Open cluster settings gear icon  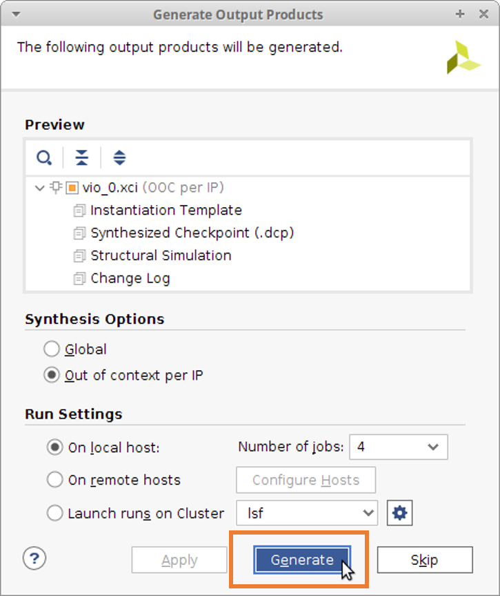point(399,513)
